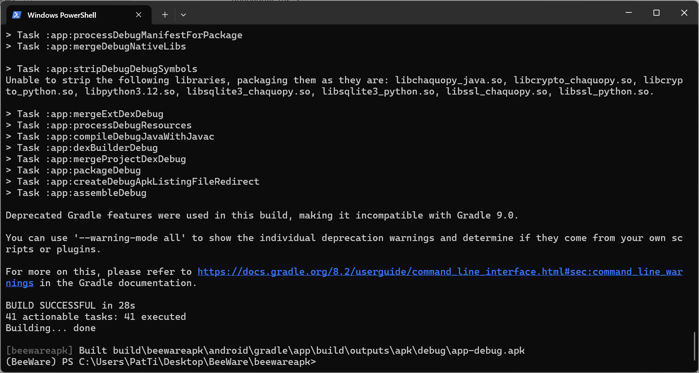
Task: Click the terminal vertical scrollbar thumb
Action: point(694,346)
